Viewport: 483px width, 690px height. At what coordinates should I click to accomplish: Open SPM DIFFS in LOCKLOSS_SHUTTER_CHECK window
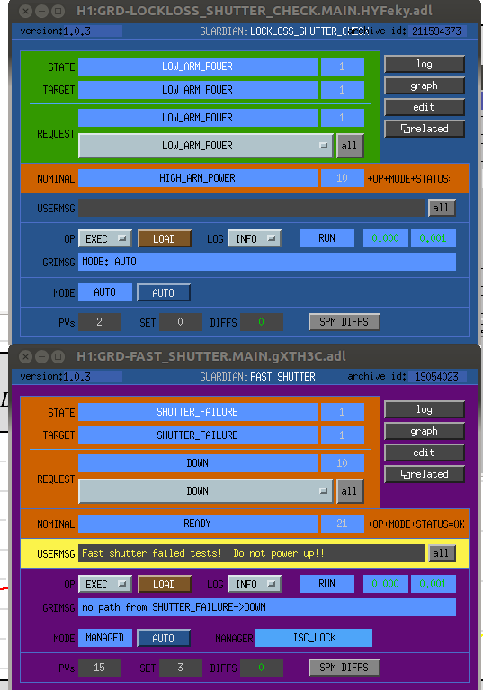click(x=344, y=322)
